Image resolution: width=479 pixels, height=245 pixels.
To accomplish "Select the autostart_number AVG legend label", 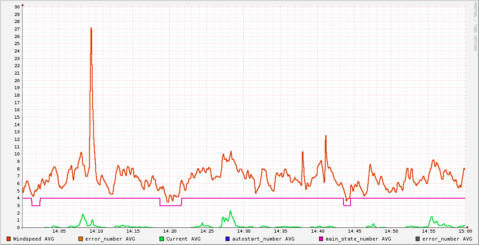I will 263,239.
